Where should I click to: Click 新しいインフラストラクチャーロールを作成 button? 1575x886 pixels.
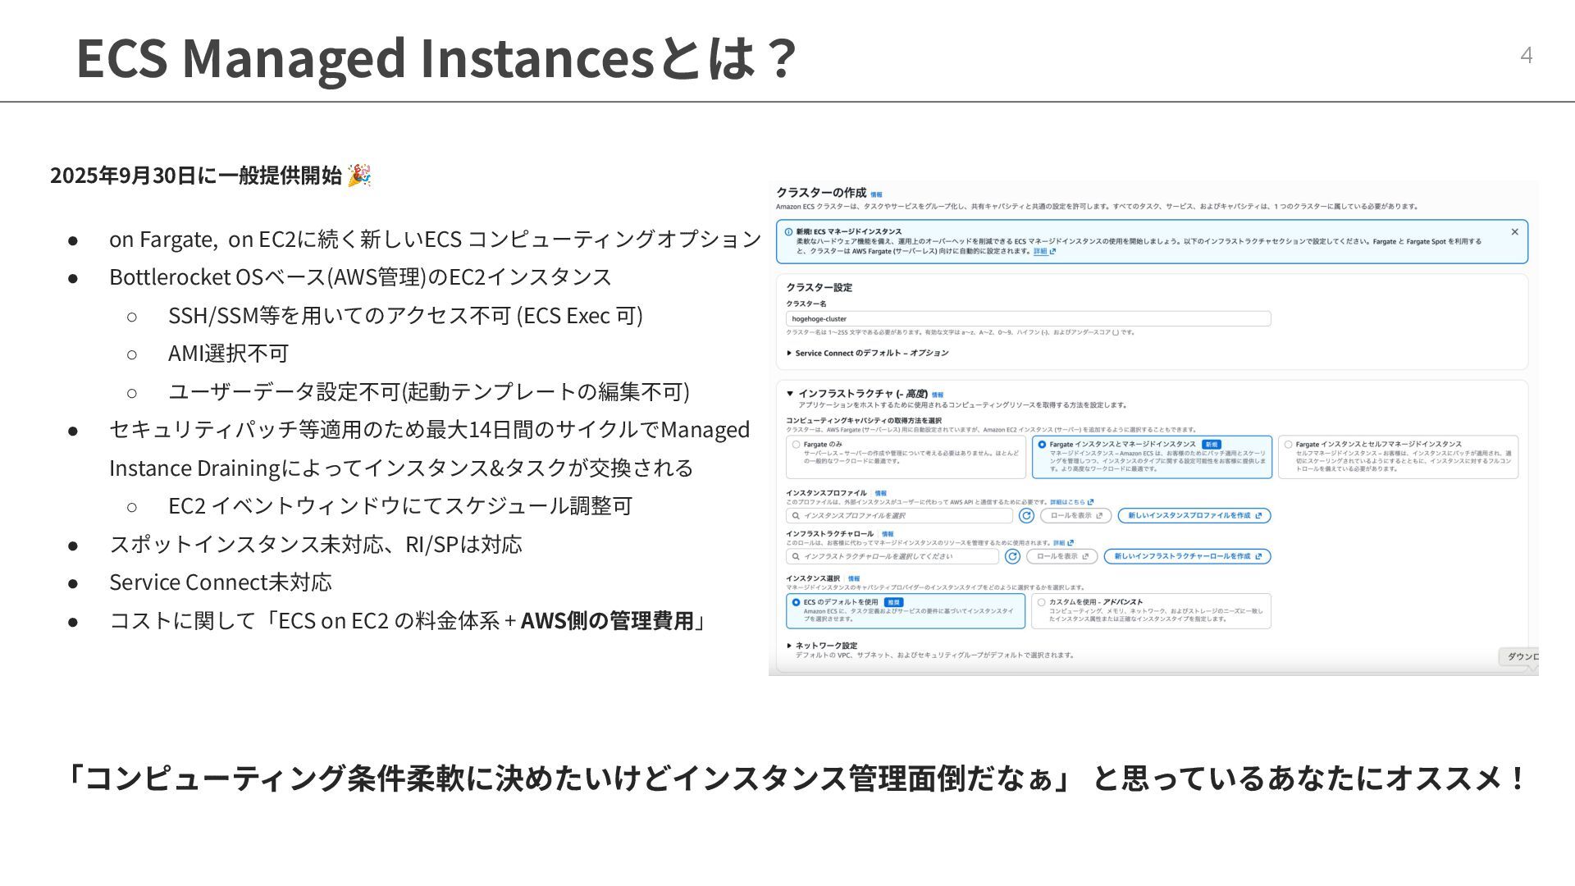pos(1186,556)
